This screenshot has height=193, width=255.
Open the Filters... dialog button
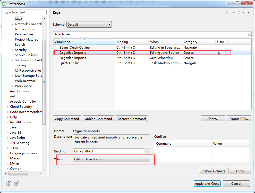(213, 119)
